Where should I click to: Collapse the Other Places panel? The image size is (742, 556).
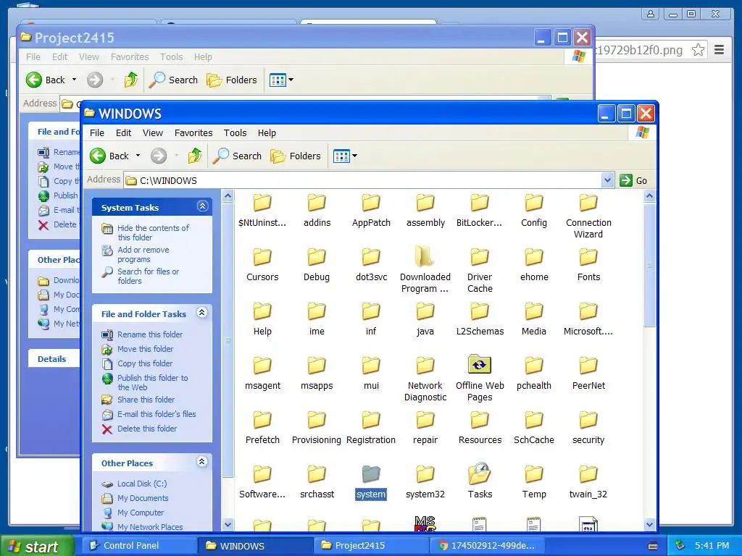pos(202,462)
